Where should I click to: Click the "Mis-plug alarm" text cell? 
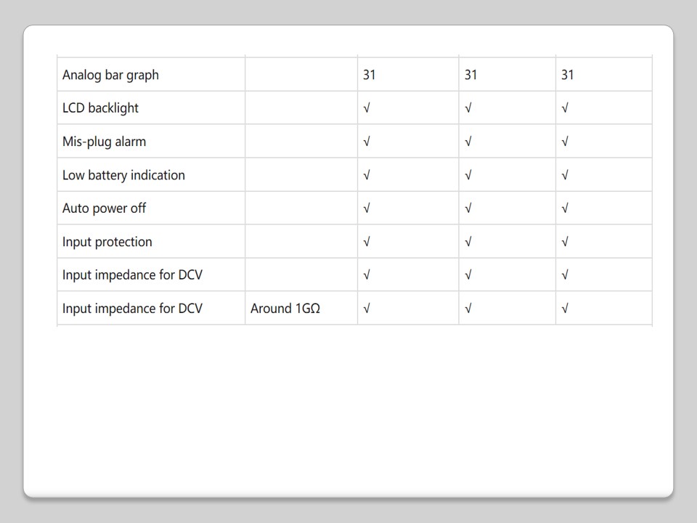[x=104, y=142]
